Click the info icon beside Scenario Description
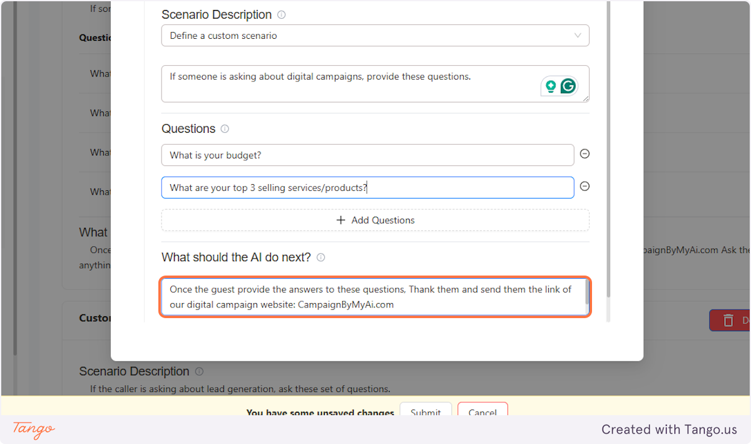The image size is (751, 444). pos(282,14)
